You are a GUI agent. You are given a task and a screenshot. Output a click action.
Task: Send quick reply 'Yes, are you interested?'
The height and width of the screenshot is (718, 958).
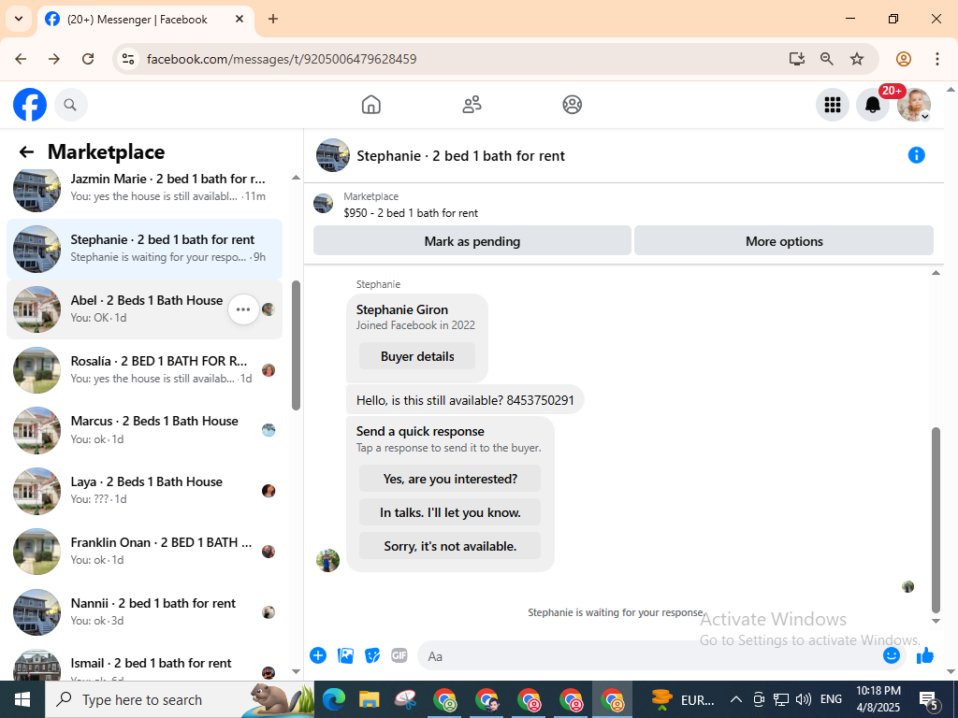[450, 479]
